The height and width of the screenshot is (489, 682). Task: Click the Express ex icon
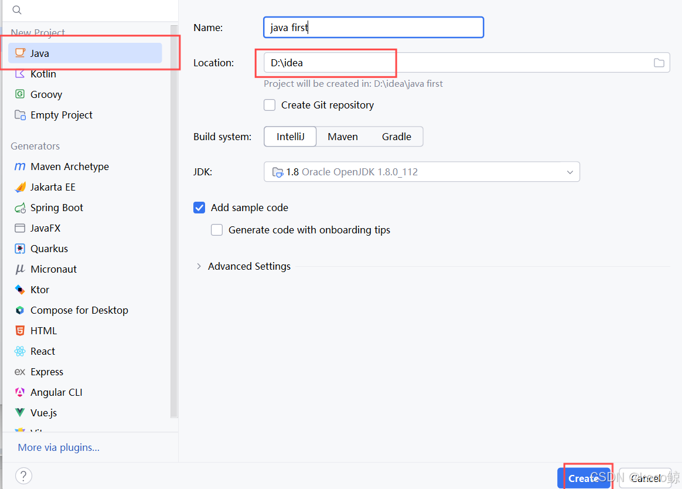(x=20, y=372)
